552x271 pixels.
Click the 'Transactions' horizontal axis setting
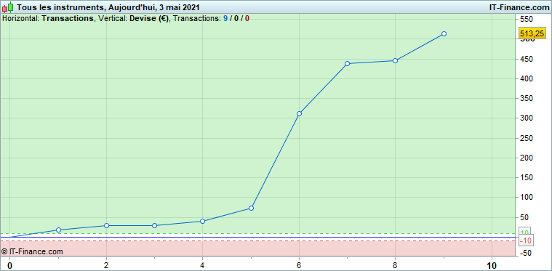pos(68,18)
